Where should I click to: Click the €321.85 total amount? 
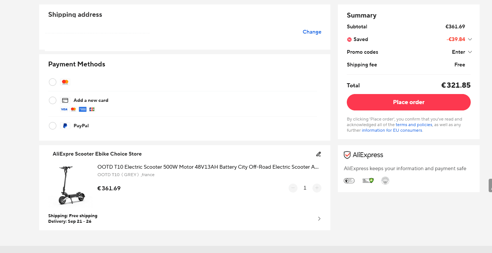point(456,85)
